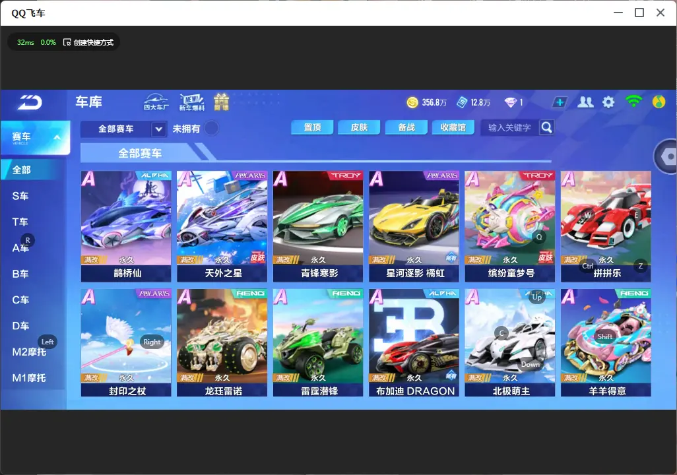Select the M1摩托 category

pos(29,378)
